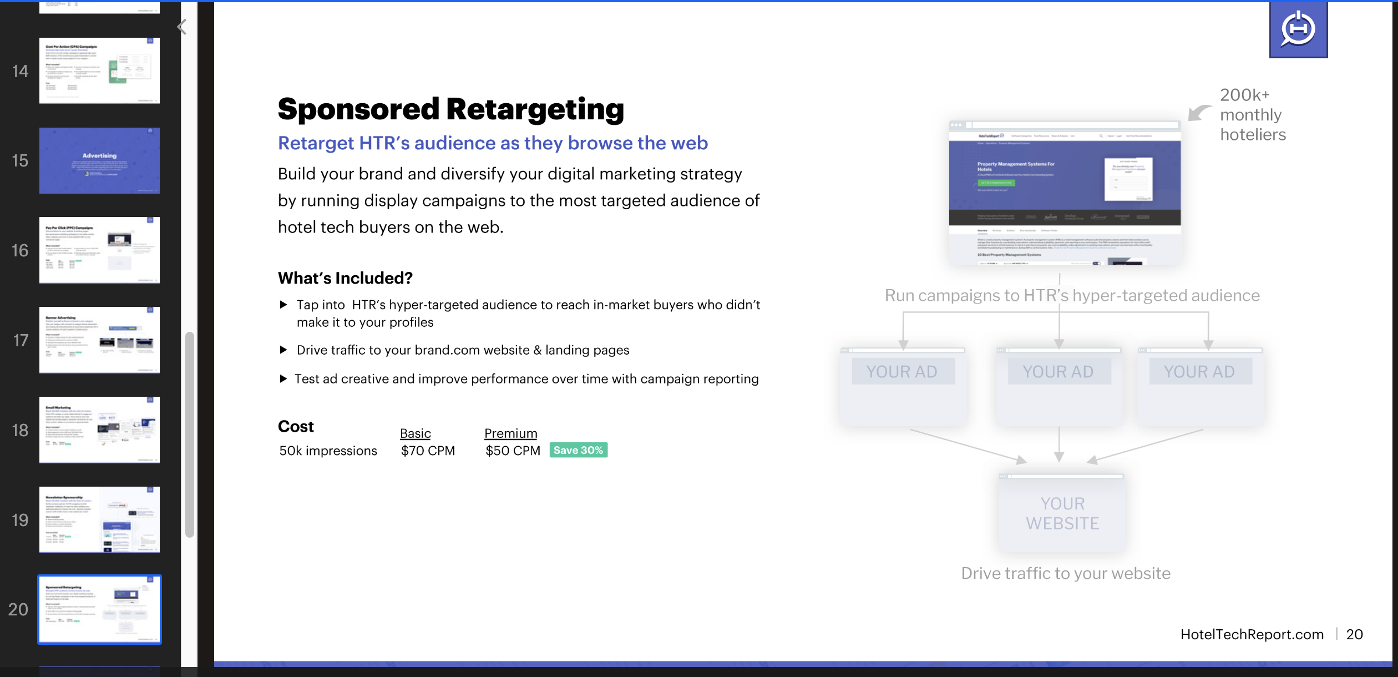
Task: Open the Premium pricing link
Action: click(510, 433)
